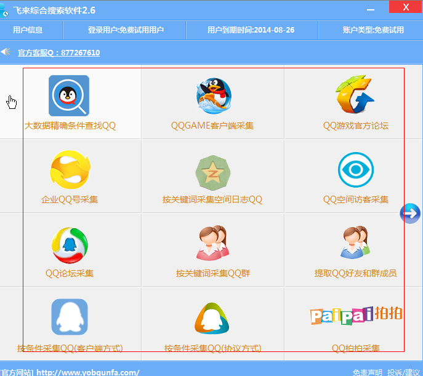
Task: Click the QQ游戏官方论坛 label
Action: (355, 126)
